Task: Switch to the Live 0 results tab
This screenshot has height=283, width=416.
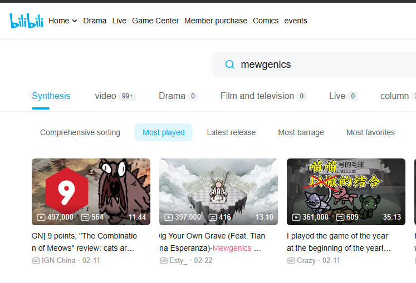Action: coord(343,96)
